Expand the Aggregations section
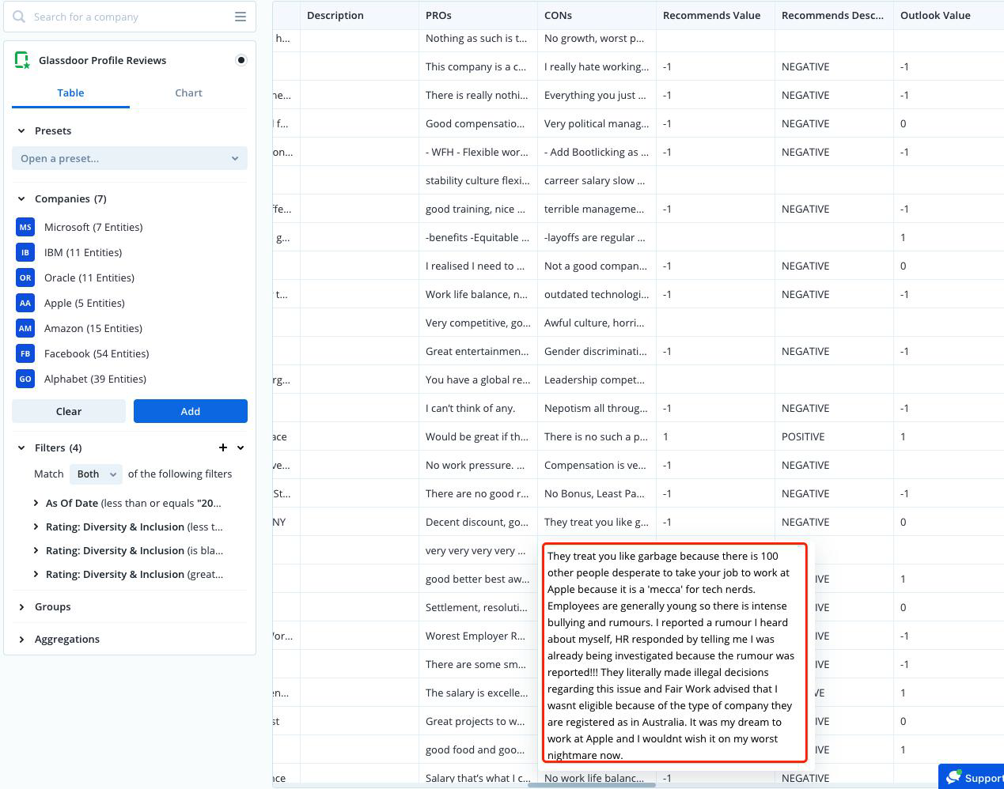This screenshot has height=789, width=1004. [21, 639]
